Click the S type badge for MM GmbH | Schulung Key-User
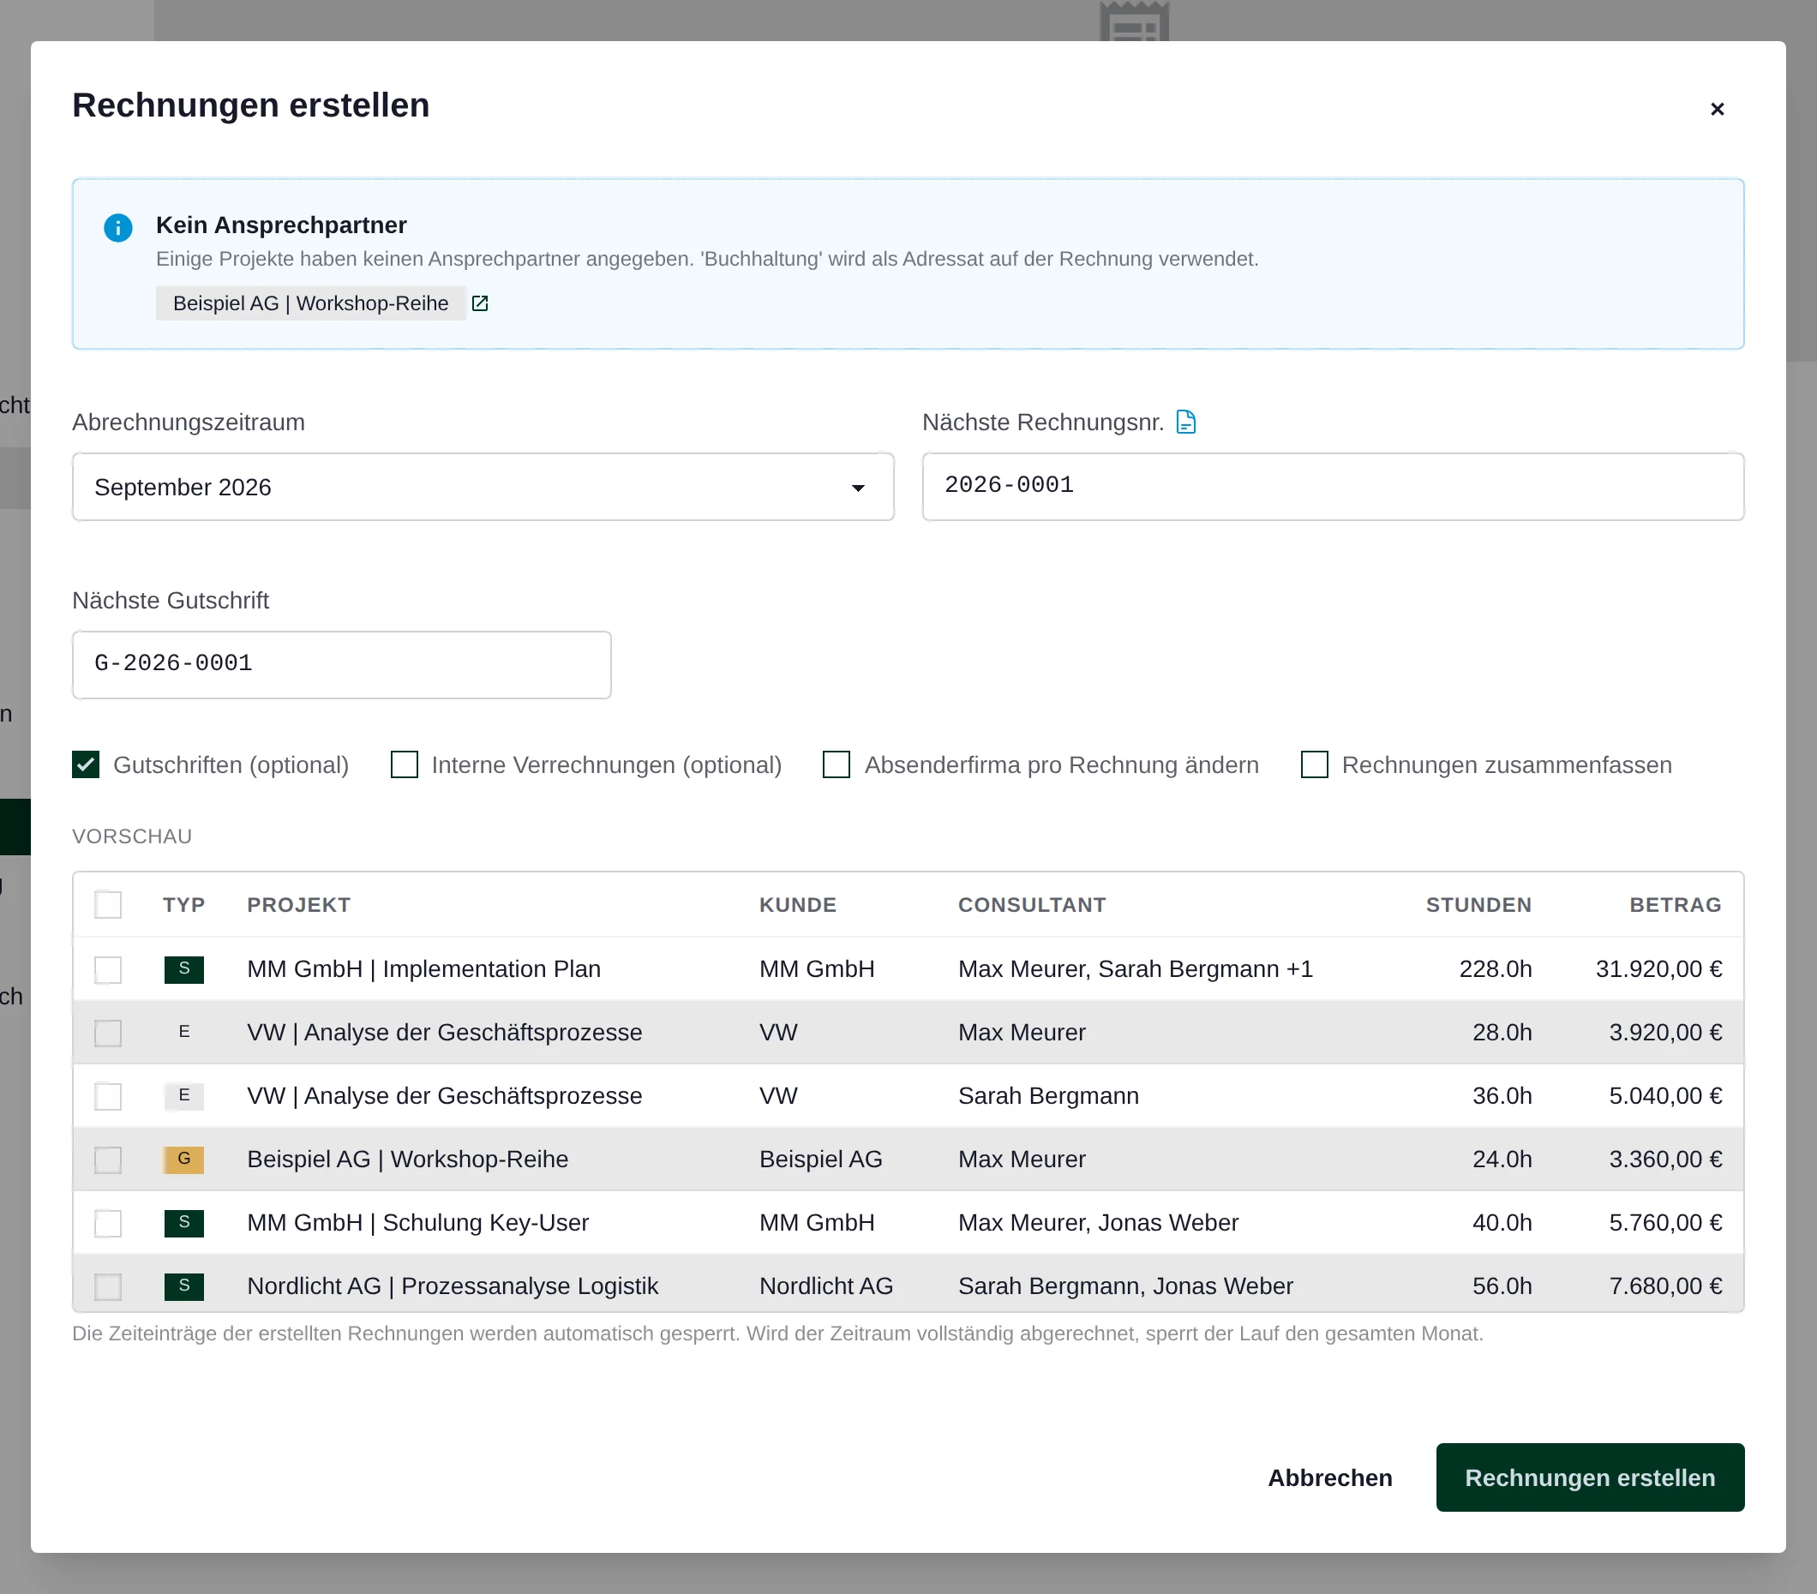Screen dimensions: 1817x1594 pyautogui.click(x=184, y=1222)
